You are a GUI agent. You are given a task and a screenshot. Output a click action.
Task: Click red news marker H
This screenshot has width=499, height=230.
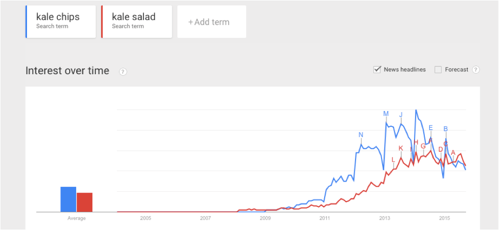click(416, 143)
